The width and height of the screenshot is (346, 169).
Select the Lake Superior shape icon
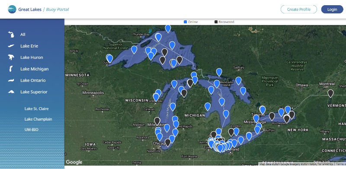click(x=11, y=92)
